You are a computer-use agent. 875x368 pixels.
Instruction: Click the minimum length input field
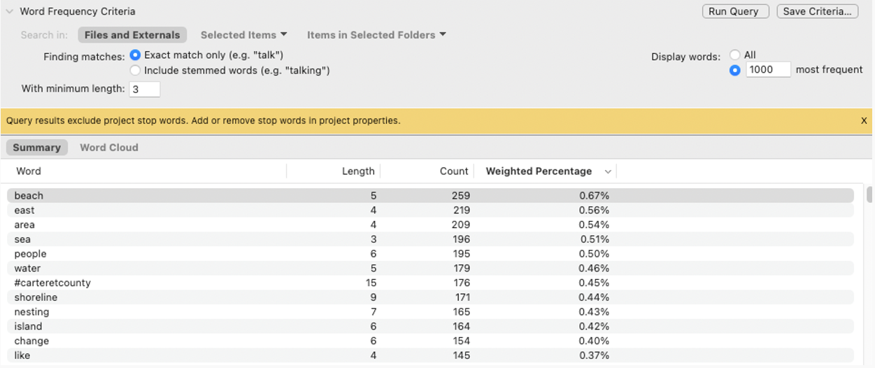[144, 90]
